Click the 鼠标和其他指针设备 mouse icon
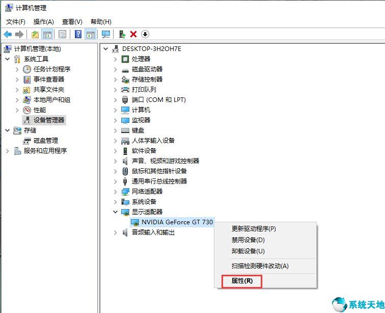The image size is (385, 313). click(x=125, y=171)
